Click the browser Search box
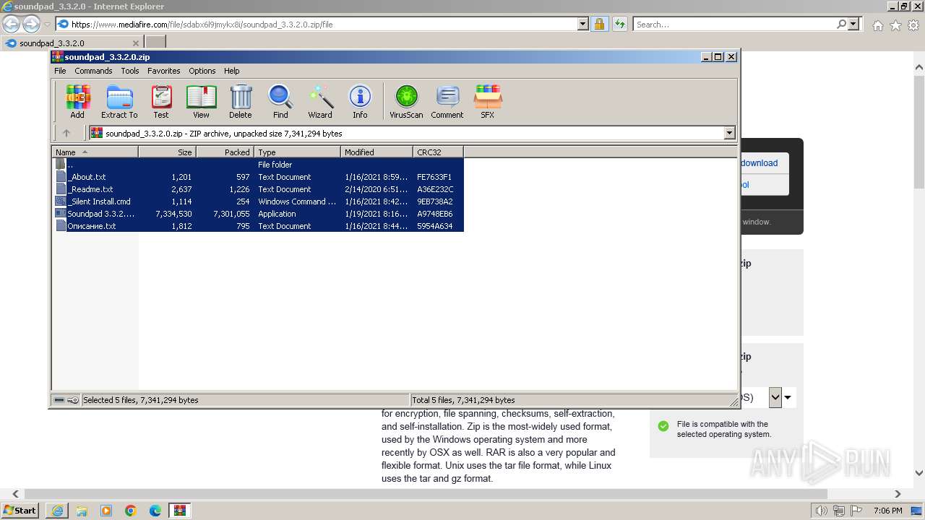The height and width of the screenshot is (520, 925). [734, 24]
